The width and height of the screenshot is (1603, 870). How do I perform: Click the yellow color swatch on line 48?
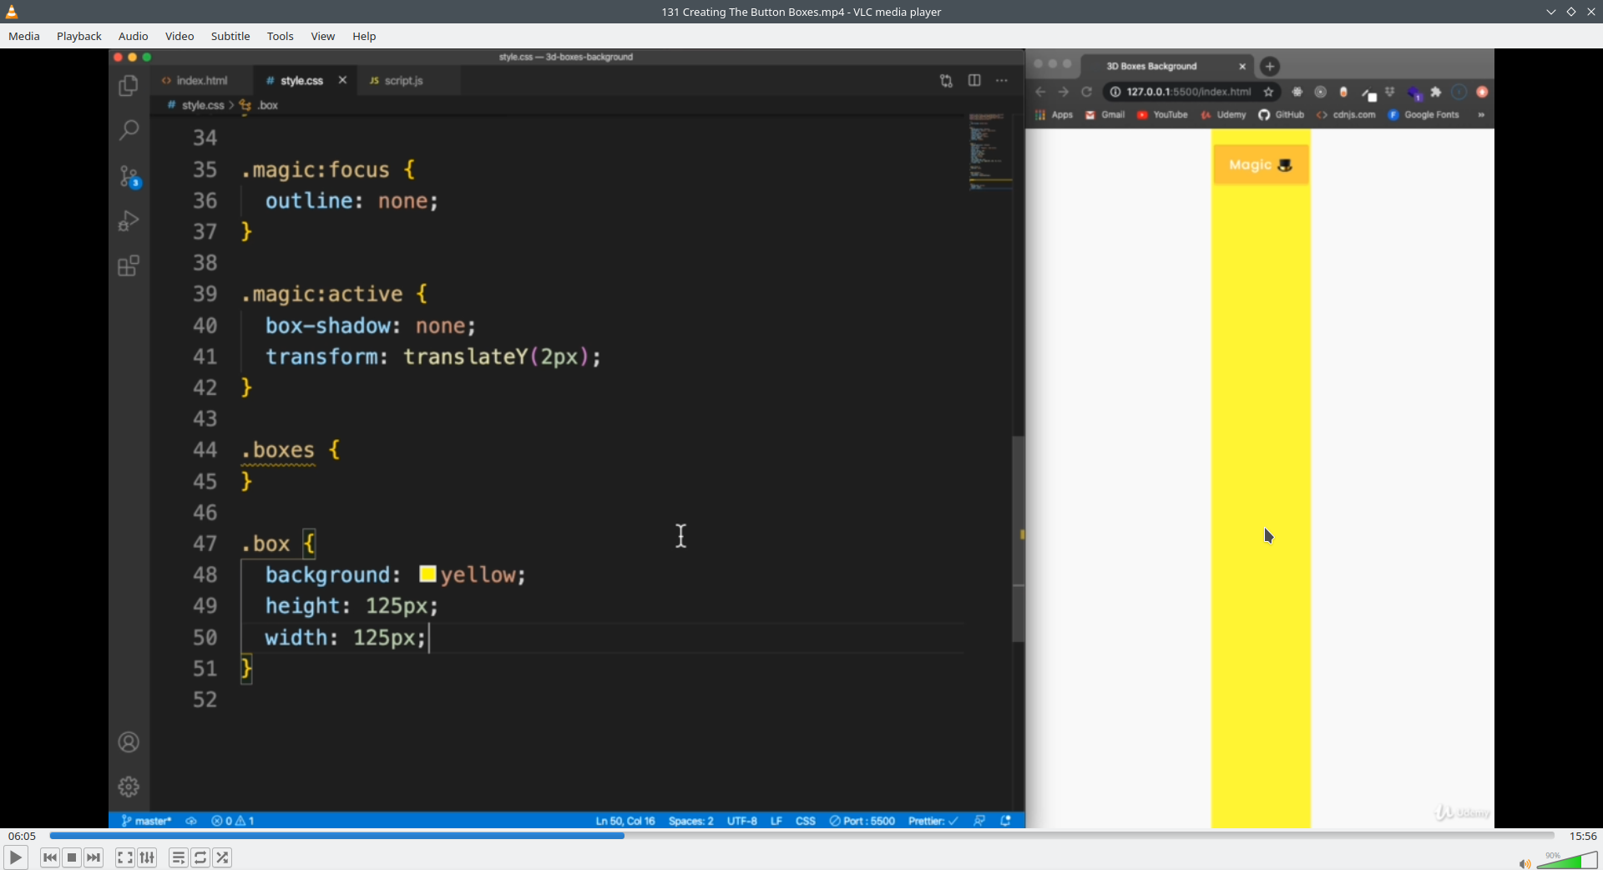(x=427, y=574)
